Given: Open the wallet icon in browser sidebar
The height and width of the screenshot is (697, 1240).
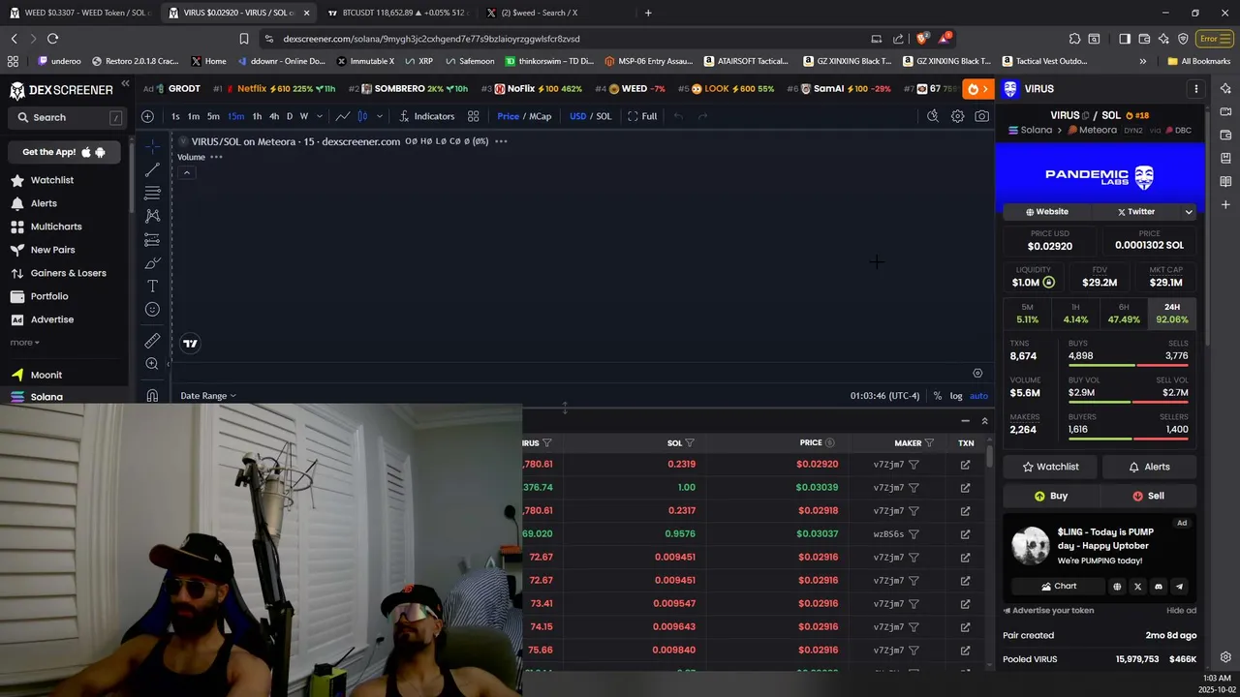Looking at the screenshot, I should (x=1225, y=135).
